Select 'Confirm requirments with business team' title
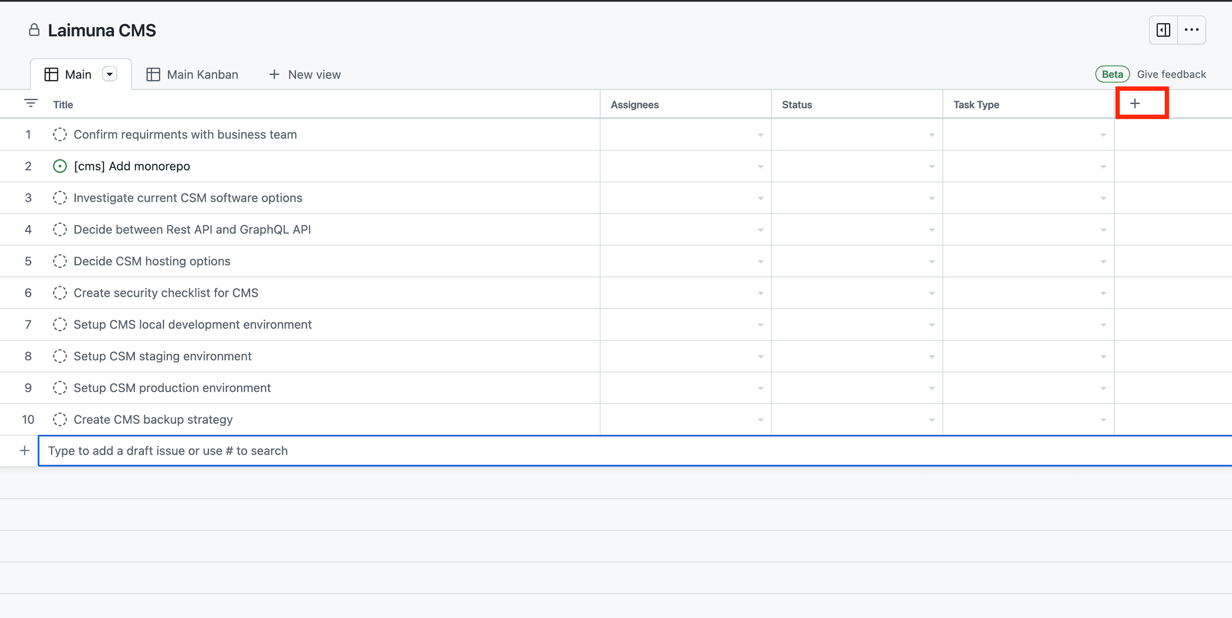 point(185,134)
